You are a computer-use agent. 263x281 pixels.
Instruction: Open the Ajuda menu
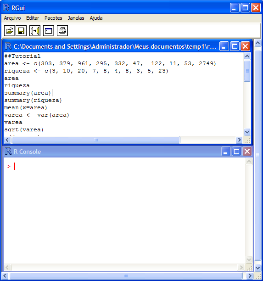96,18
